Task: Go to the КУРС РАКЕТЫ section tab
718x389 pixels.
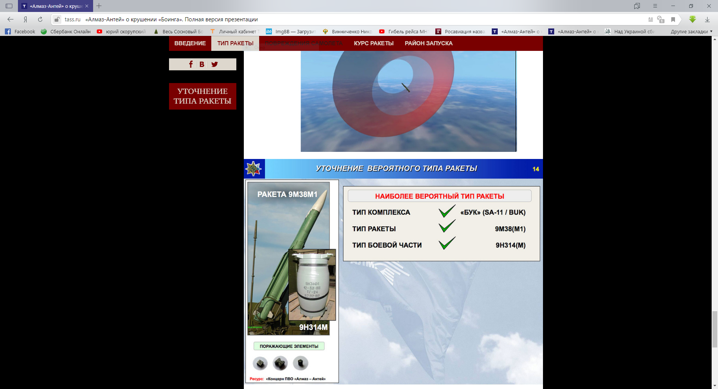Action: tap(374, 43)
